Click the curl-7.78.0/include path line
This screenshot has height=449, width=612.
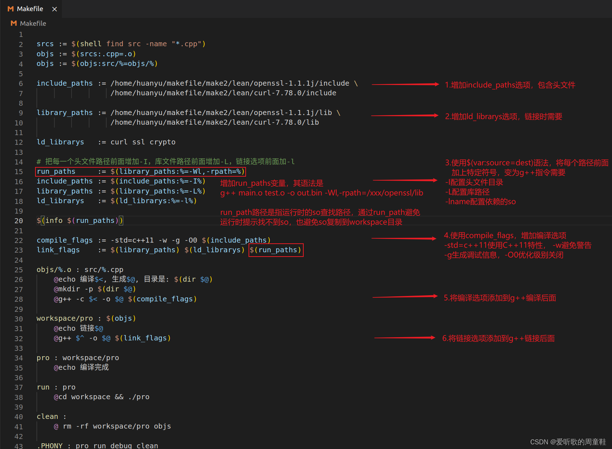point(223,93)
